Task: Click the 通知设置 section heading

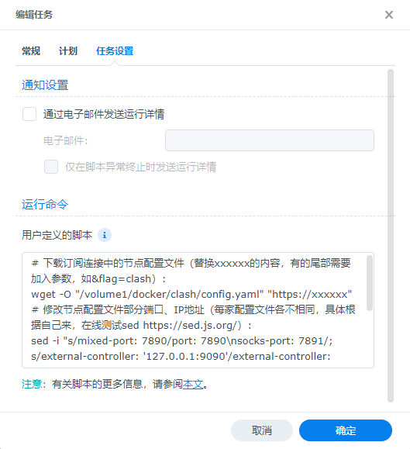Action: 45,85
